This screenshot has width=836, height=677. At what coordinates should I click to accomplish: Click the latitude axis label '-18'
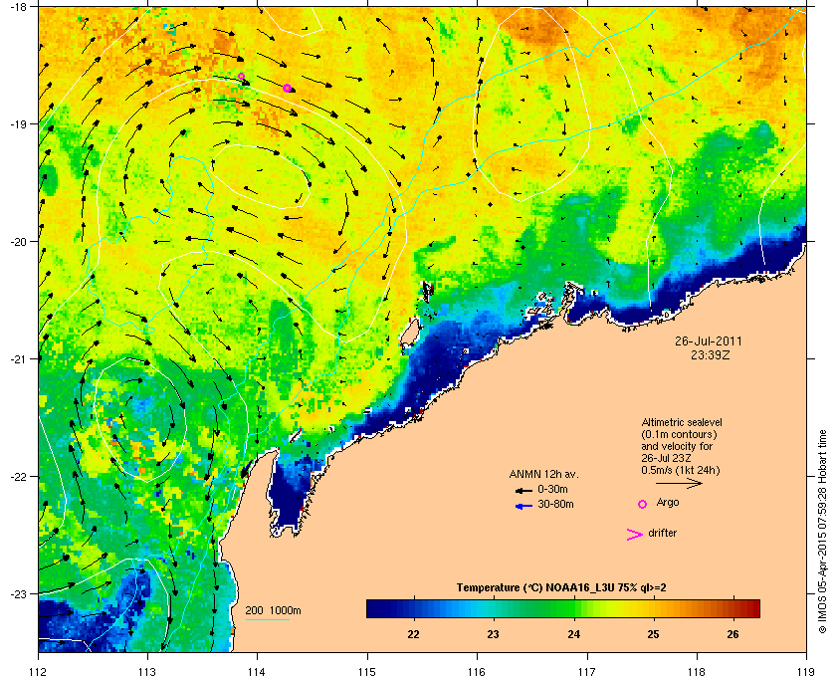[18, 6]
